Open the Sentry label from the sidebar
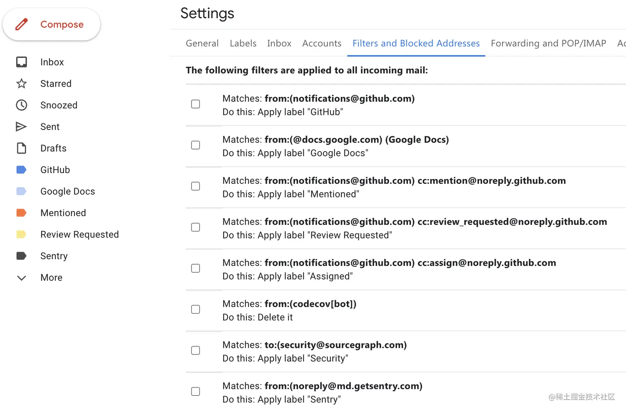The image size is (626, 412). [x=54, y=255]
